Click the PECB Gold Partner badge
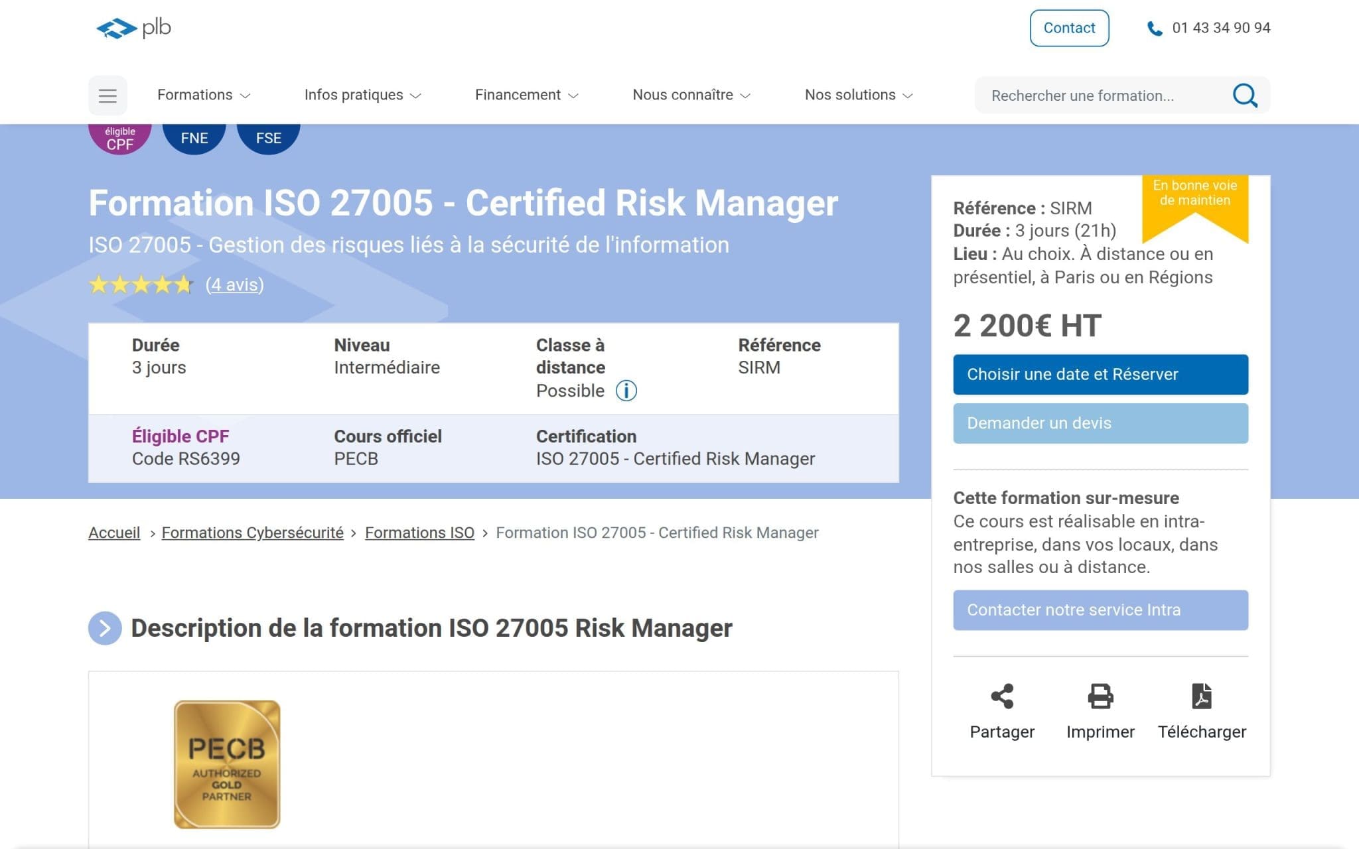The width and height of the screenshot is (1359, 849). coord(227,764)
